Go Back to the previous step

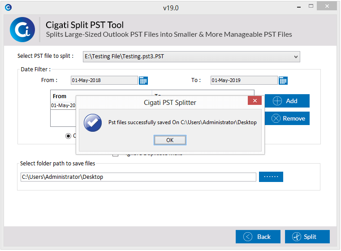(x=258, y=237)
